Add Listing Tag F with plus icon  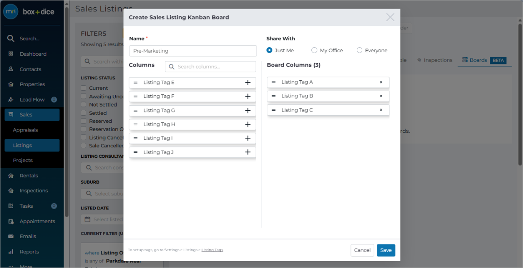click(x=247, y=96)
